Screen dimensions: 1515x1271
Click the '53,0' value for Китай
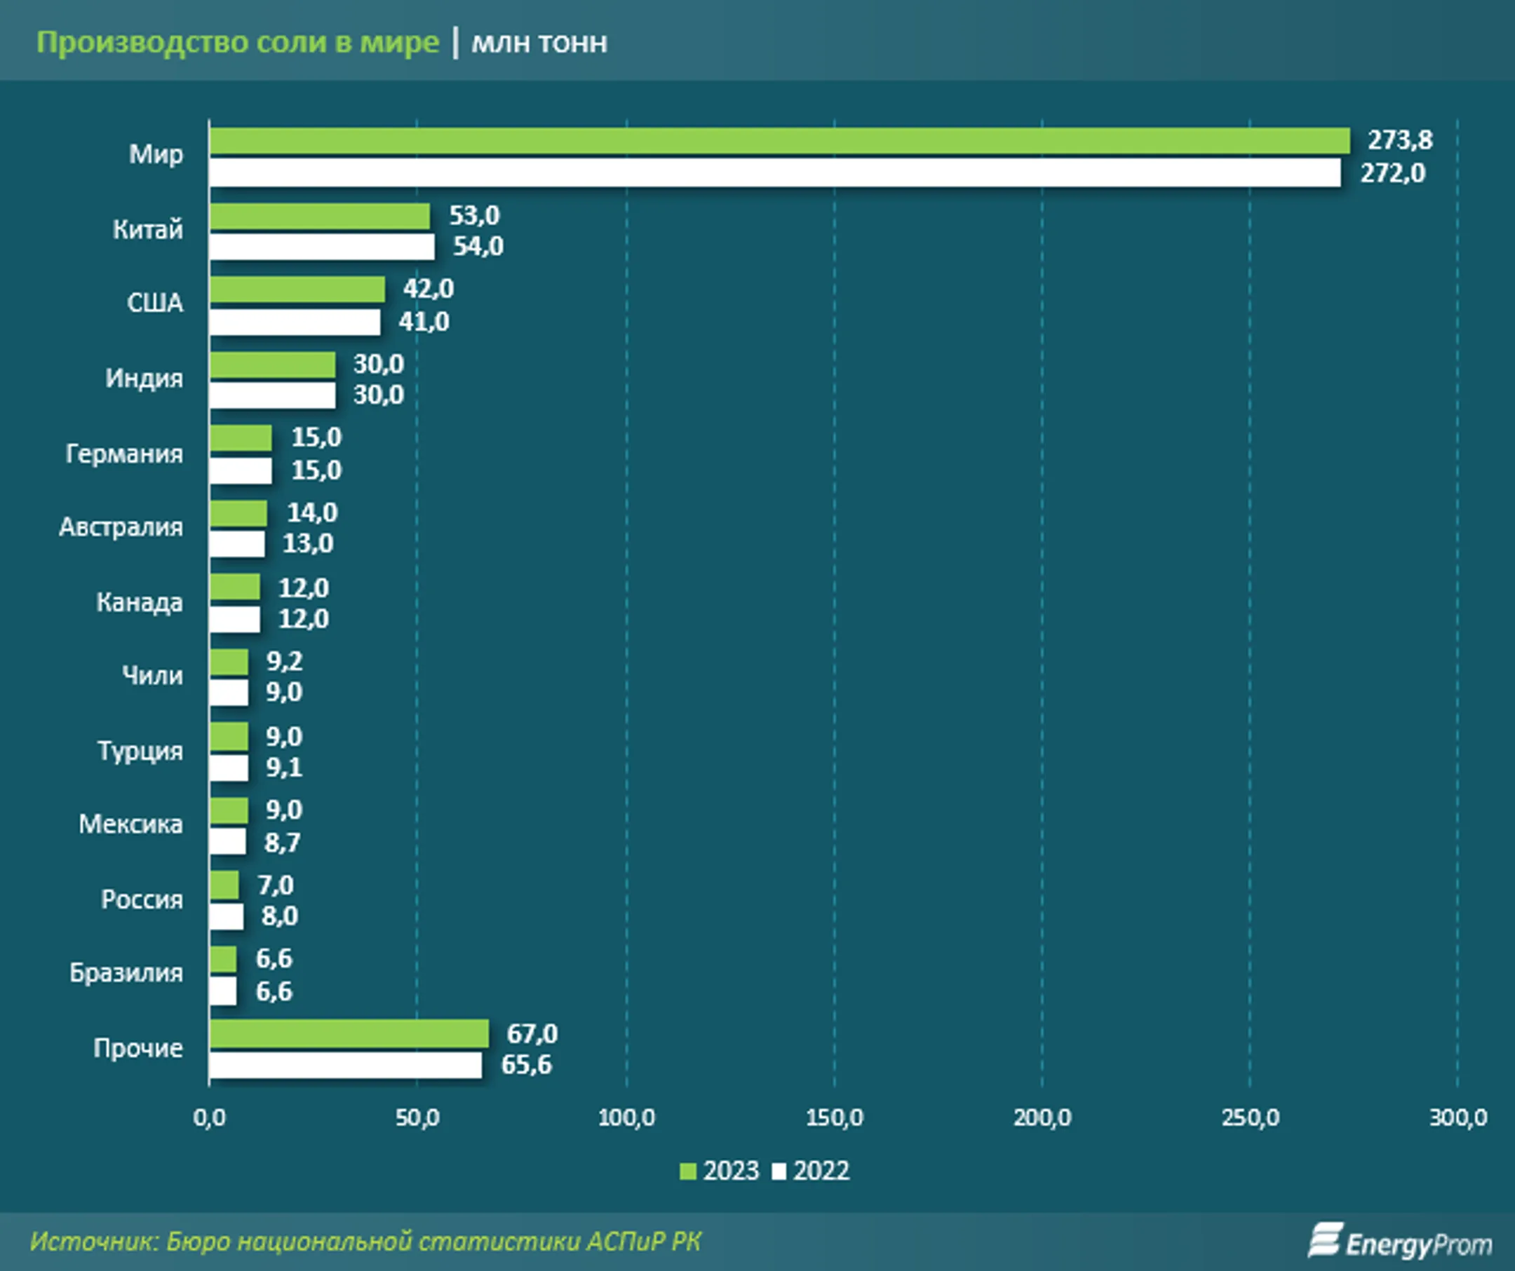(475, 215)
